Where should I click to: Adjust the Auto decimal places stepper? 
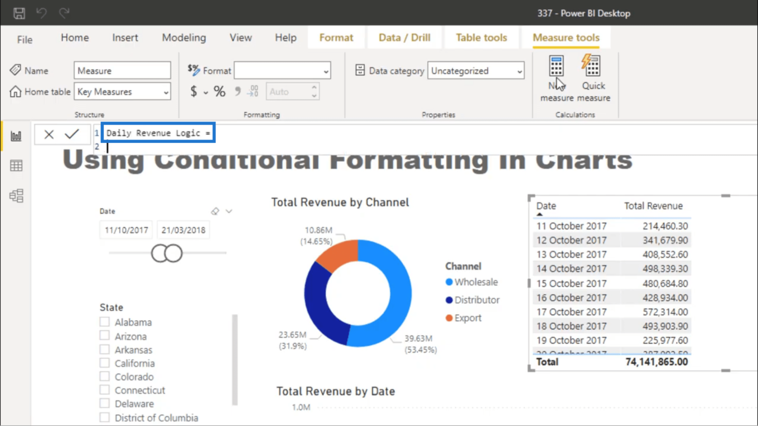314,92
